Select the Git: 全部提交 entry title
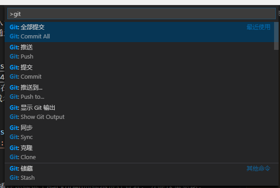This screenshot has height=188, width=280. tap(27, 27)
